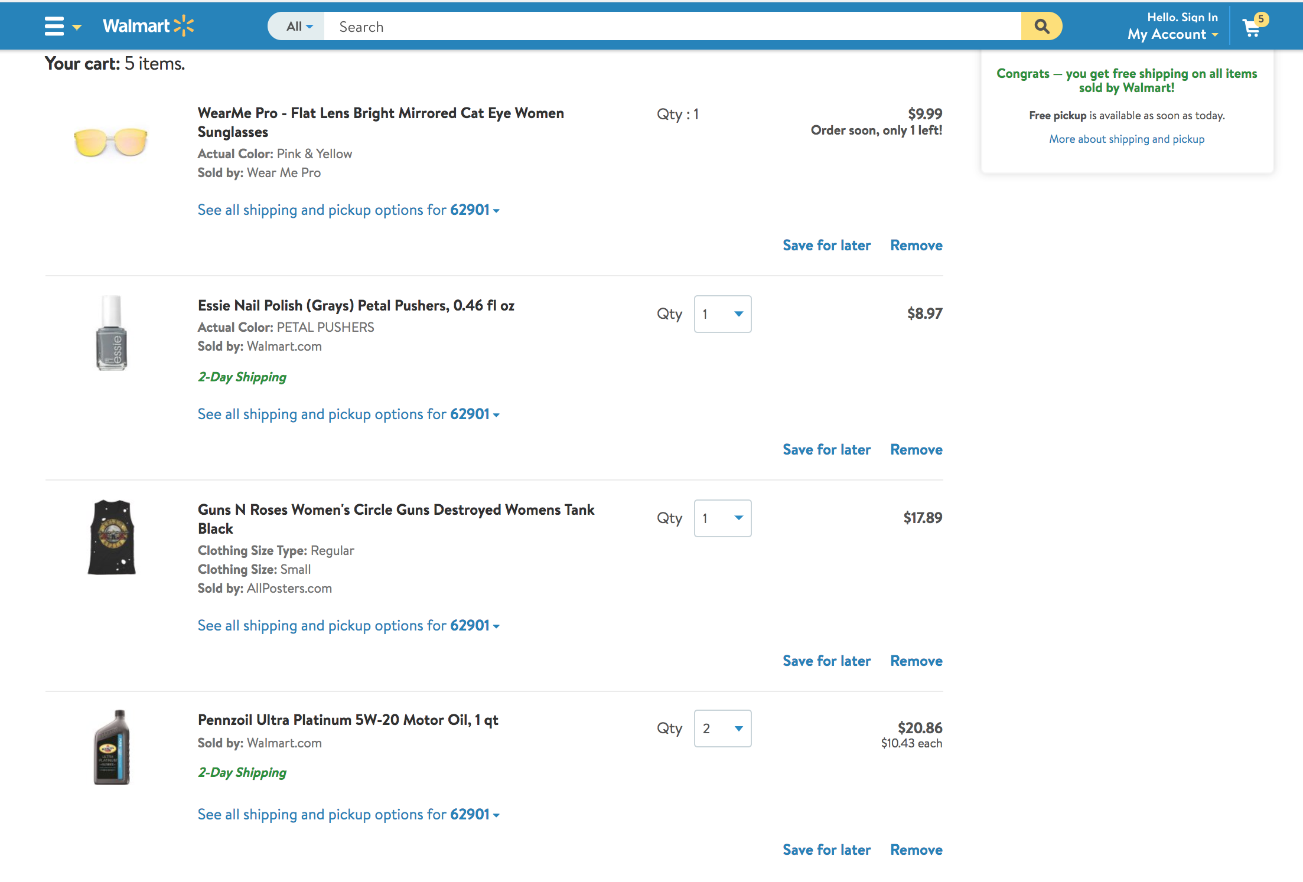Open the Pennzoil Ultra Platinum product title

pyautogui.click(x=348, y=720)
